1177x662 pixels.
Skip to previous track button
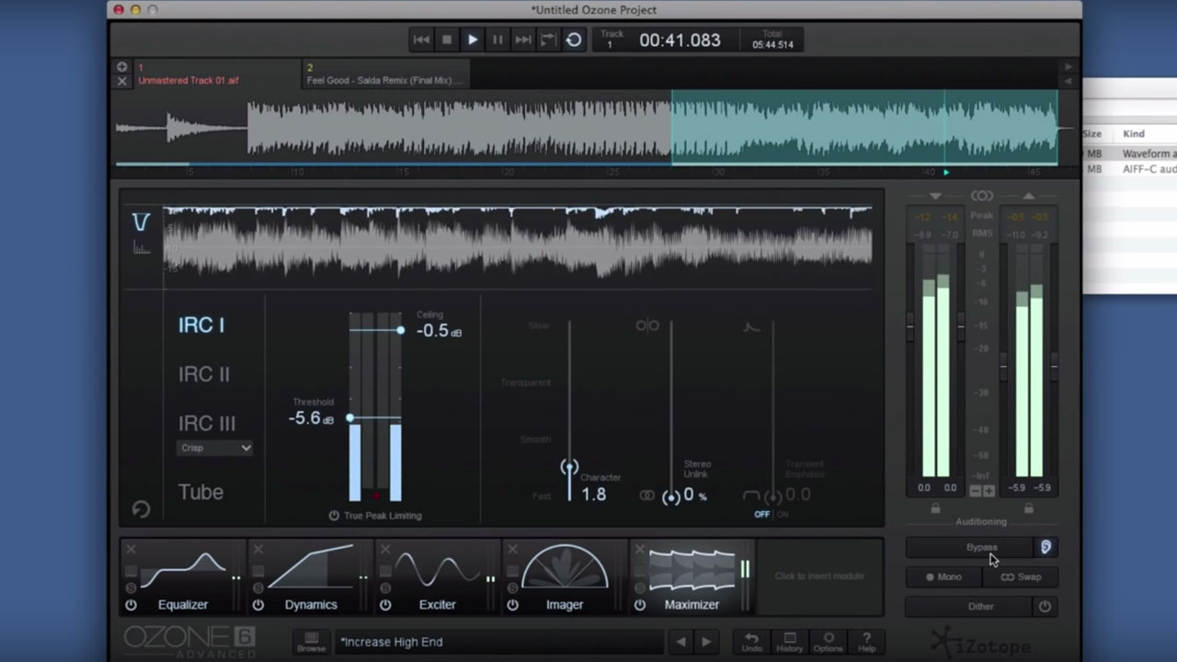click(421, 40)
